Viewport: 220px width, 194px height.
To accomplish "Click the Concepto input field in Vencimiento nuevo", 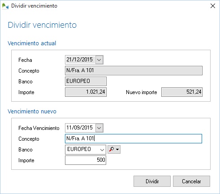I will pyautogui.click(x=134, y=138).
